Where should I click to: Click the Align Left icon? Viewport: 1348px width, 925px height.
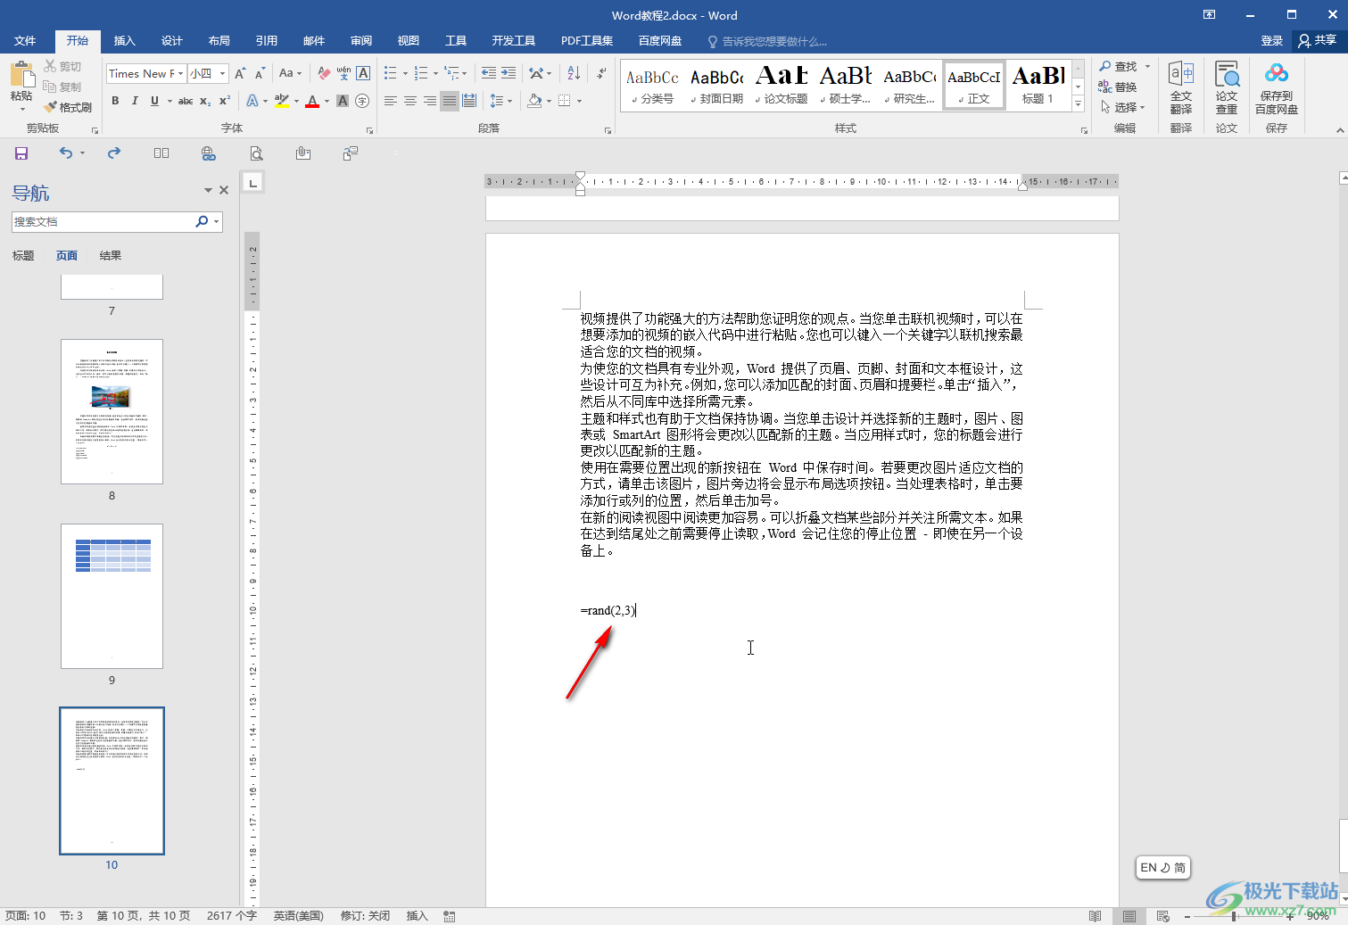[391, 101]
